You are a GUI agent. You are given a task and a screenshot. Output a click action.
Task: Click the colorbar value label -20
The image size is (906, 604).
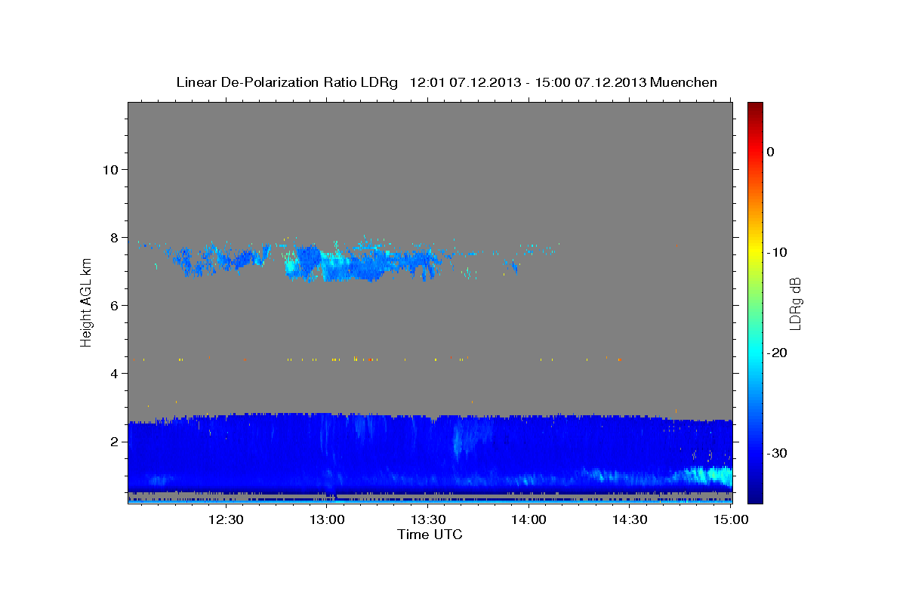[778, 353]
